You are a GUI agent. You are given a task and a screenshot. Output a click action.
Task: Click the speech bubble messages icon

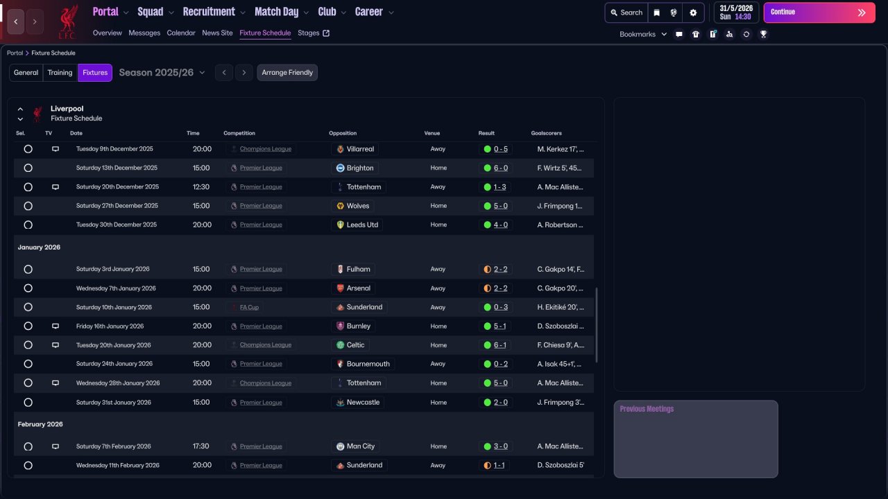pyautogui.click(x=679, y=34)
